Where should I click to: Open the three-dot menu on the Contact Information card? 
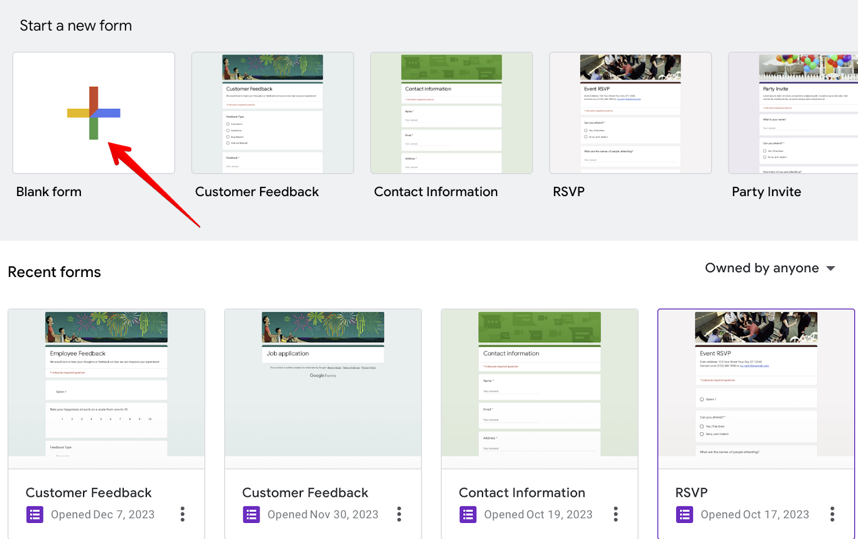pyautogui.click(x=615, y=514)
